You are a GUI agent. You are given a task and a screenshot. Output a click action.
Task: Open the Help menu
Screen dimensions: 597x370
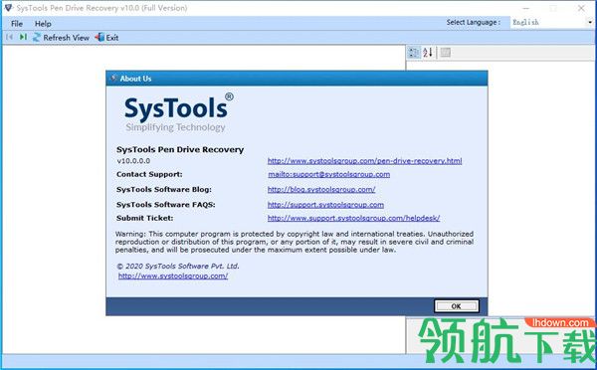(x=43, y=24)
